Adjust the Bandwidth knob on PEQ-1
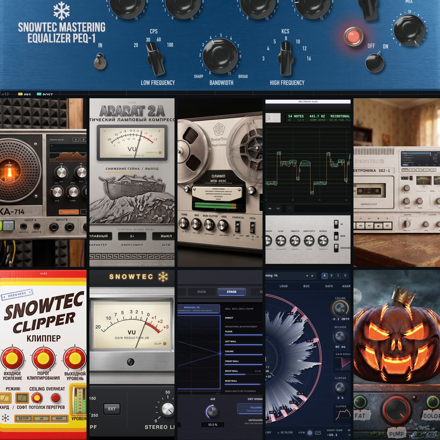Image resolution: width=440 pixels, height=440 pixels. point(220,56)
